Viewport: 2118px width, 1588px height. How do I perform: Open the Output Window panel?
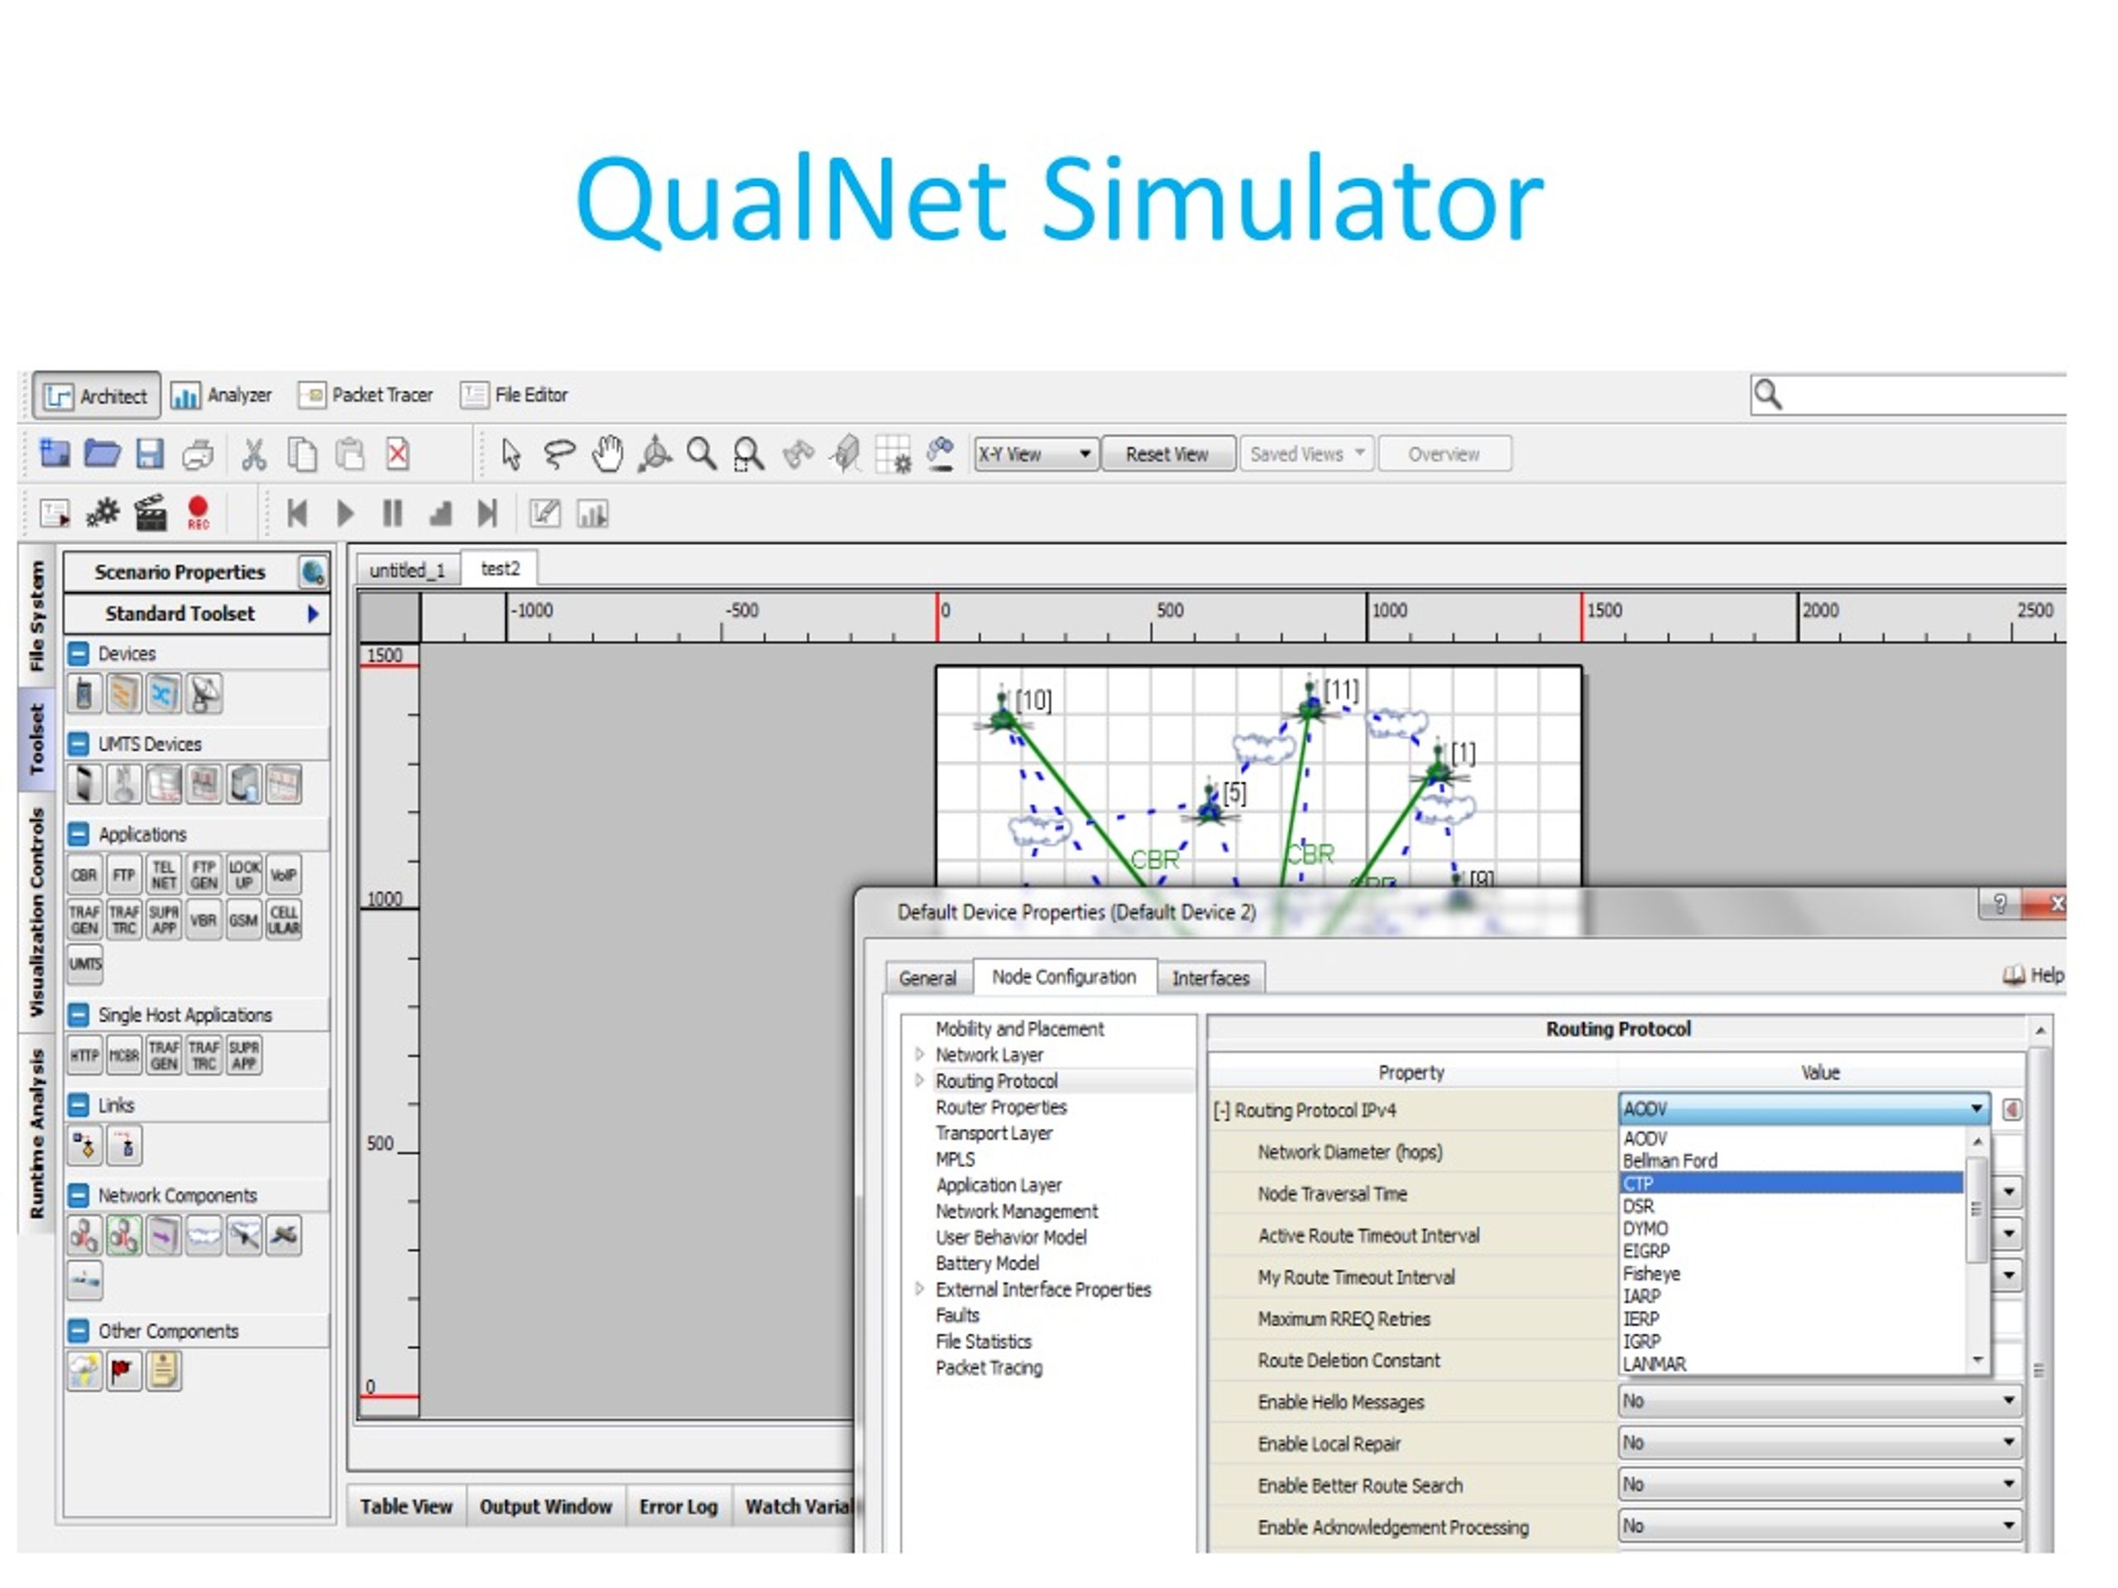(x=546, y=1507)
